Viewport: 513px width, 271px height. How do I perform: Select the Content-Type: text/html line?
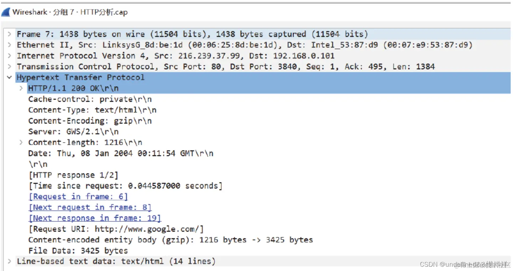click(x=92, y=110)
